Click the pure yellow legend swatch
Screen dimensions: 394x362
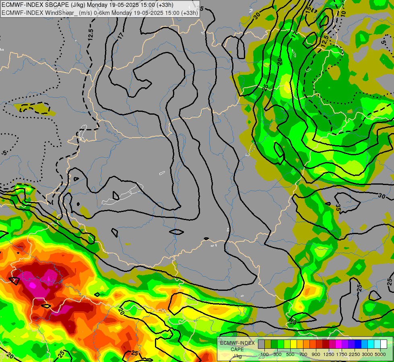pos(293,344)
